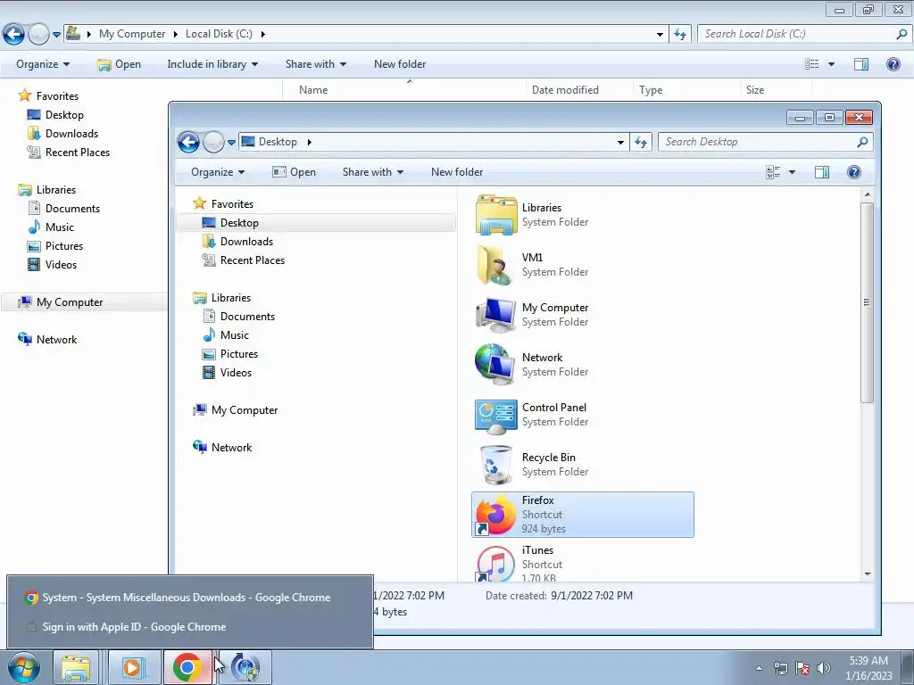Click the Search Local Disk (C:) field
This screenshot has width=914, height=685.
804,34
